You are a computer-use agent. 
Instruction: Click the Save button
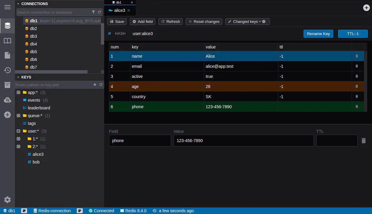(x=117, y=21)
